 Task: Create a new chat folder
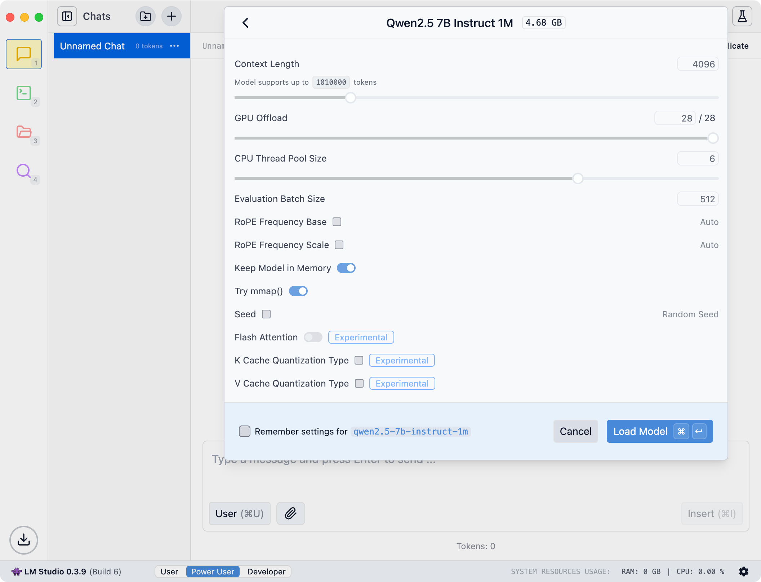coord(145,16)
